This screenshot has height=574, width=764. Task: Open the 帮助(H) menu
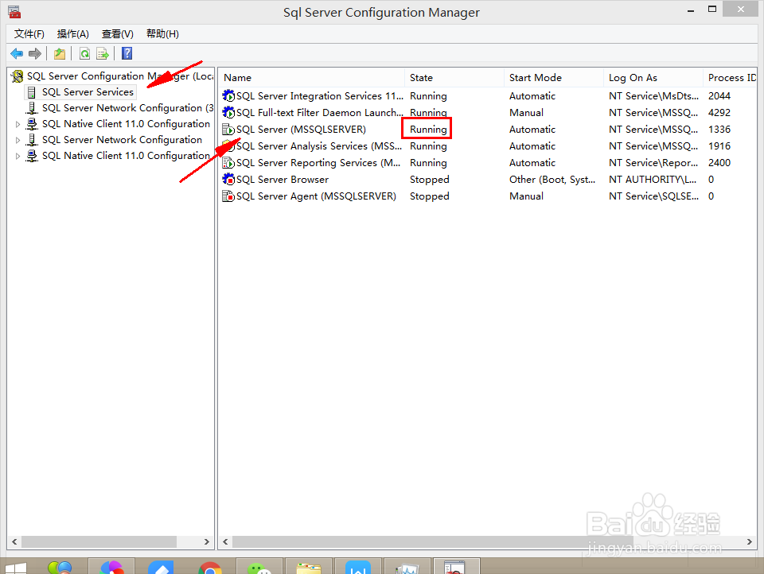pos(162,33)
